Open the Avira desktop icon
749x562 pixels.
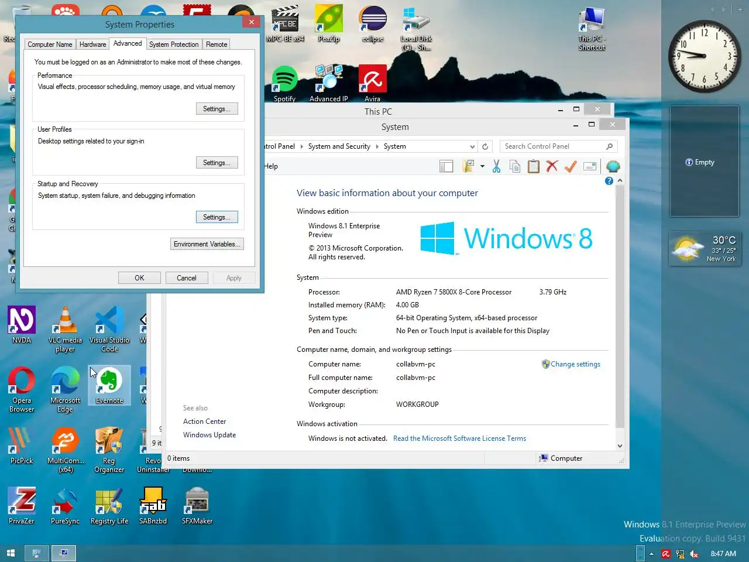pos(373,84)
